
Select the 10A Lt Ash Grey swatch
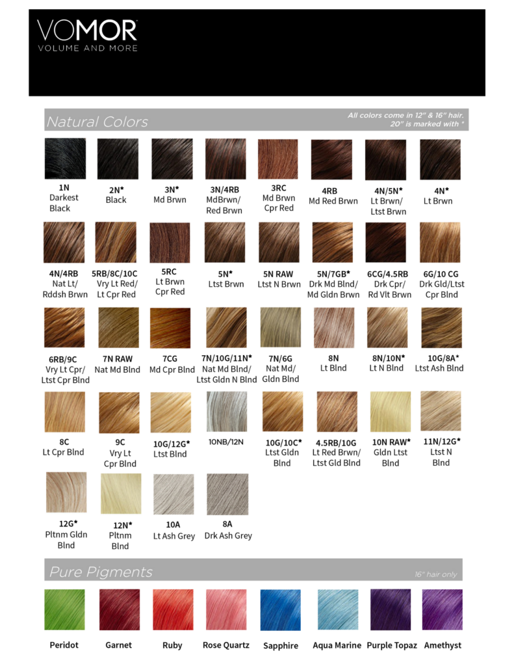click(173, 494)
